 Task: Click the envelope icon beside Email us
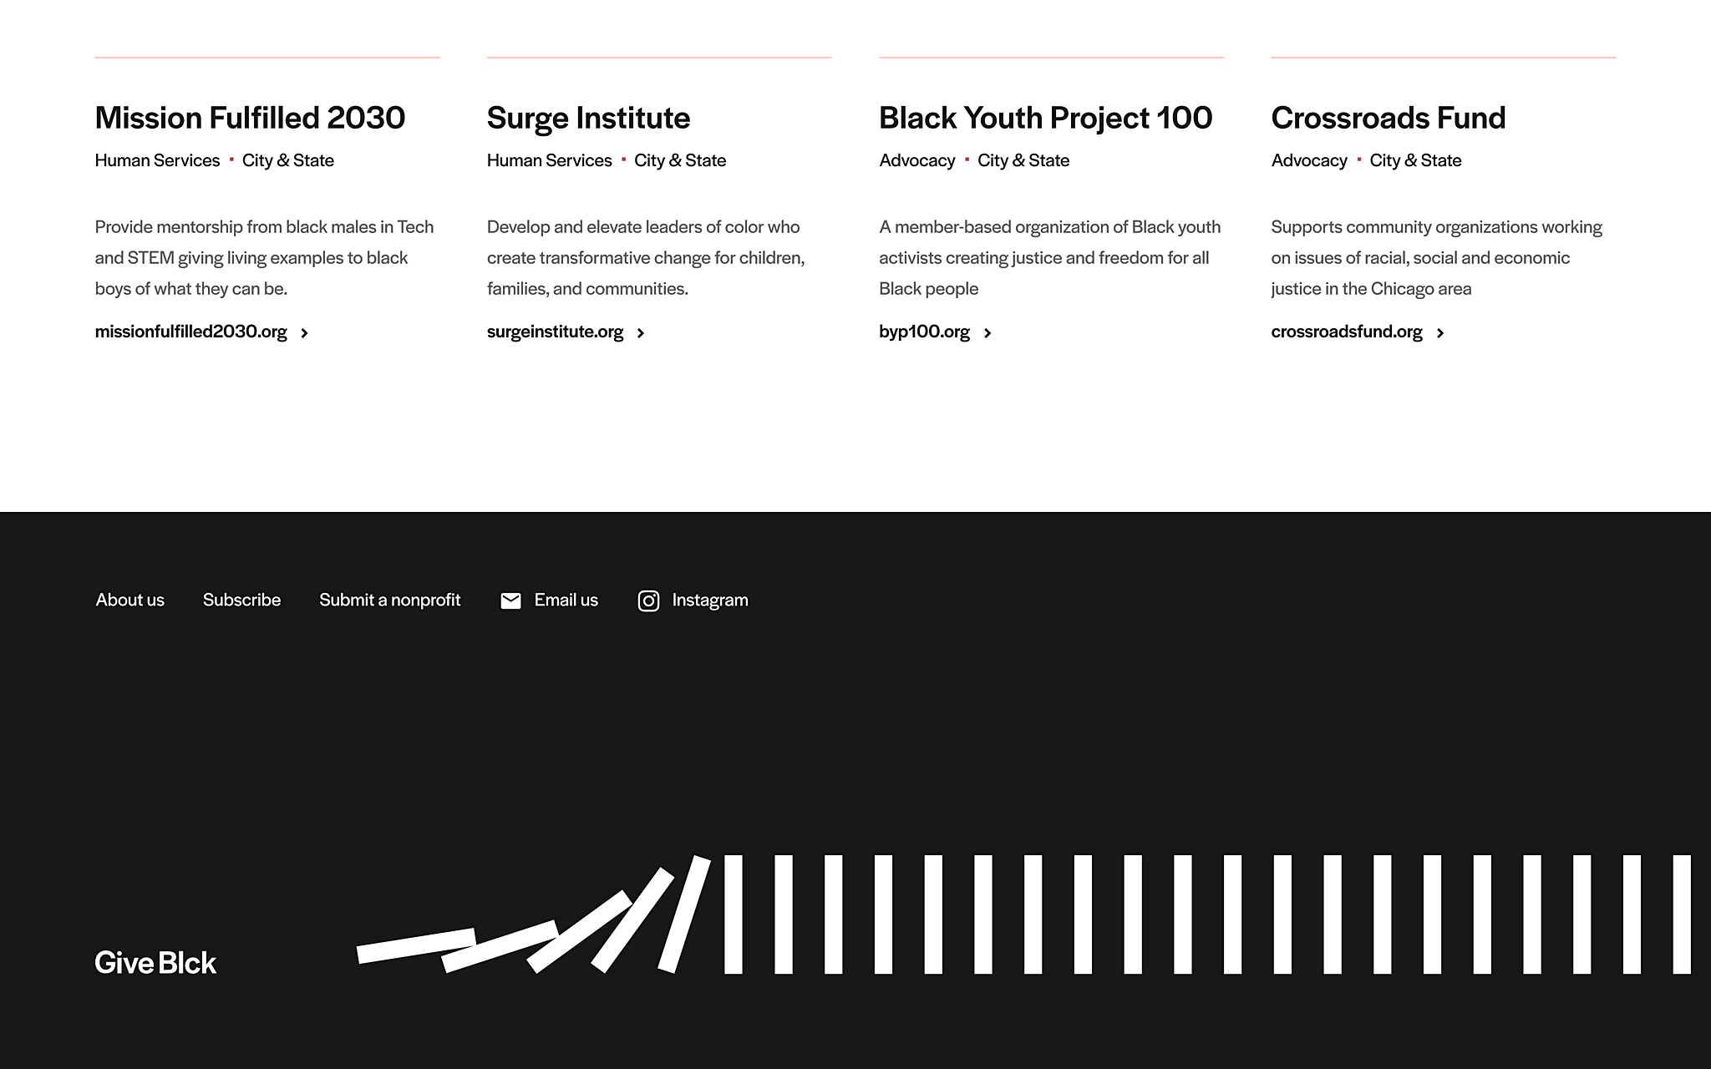coord(510,600)
